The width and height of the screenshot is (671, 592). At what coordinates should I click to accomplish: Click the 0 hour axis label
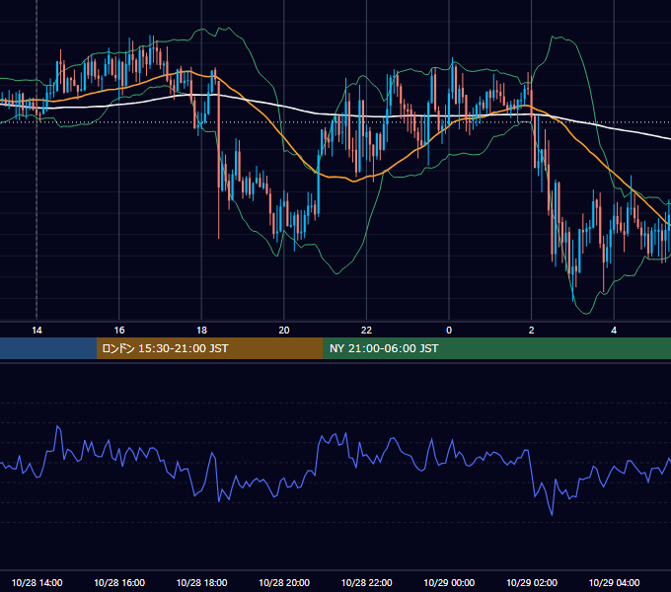pyautogui.click(x=449, y=331)
